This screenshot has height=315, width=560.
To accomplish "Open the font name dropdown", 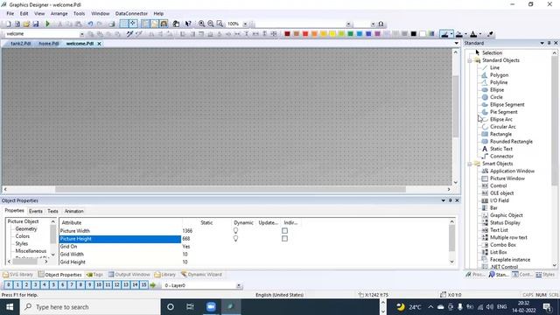I will tap(348, 24).
